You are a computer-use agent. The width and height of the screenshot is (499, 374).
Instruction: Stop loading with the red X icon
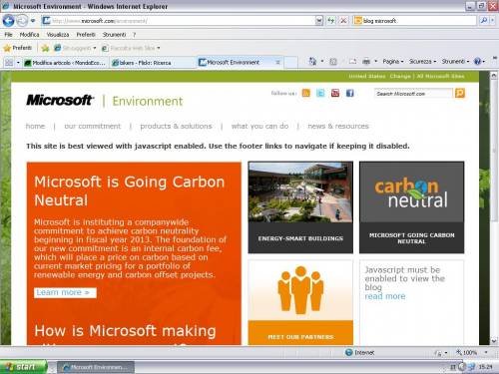click(x=343, y=21)
